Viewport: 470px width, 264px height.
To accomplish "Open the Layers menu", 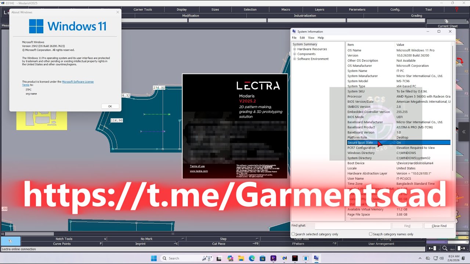I will (x=319, y=10).
